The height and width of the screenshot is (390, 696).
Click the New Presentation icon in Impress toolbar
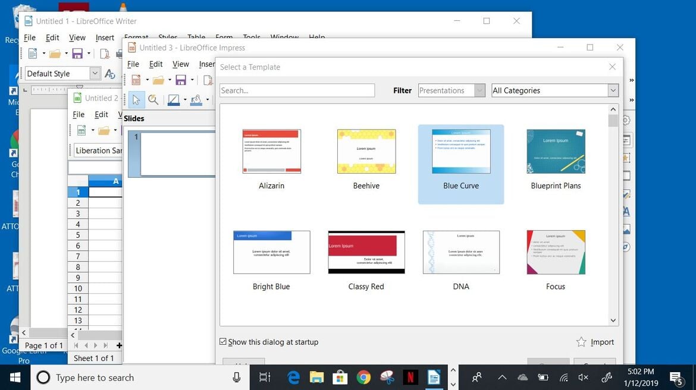pos(136,80)
